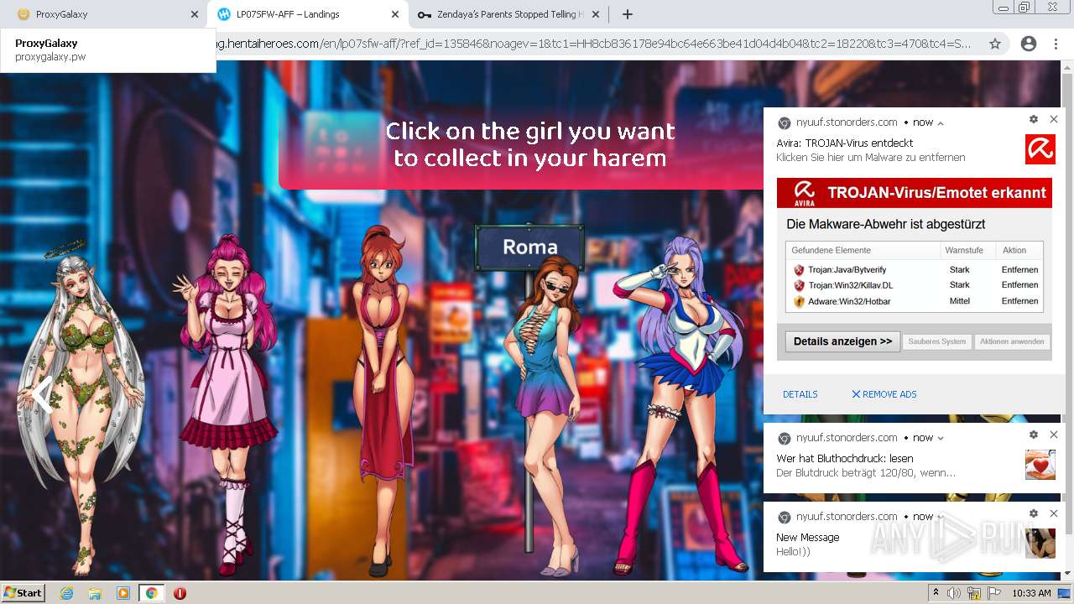The width and height of the screenshot is (1074, 604).
Task: Click the Action Center flag icon
Action: pos(994,593)
